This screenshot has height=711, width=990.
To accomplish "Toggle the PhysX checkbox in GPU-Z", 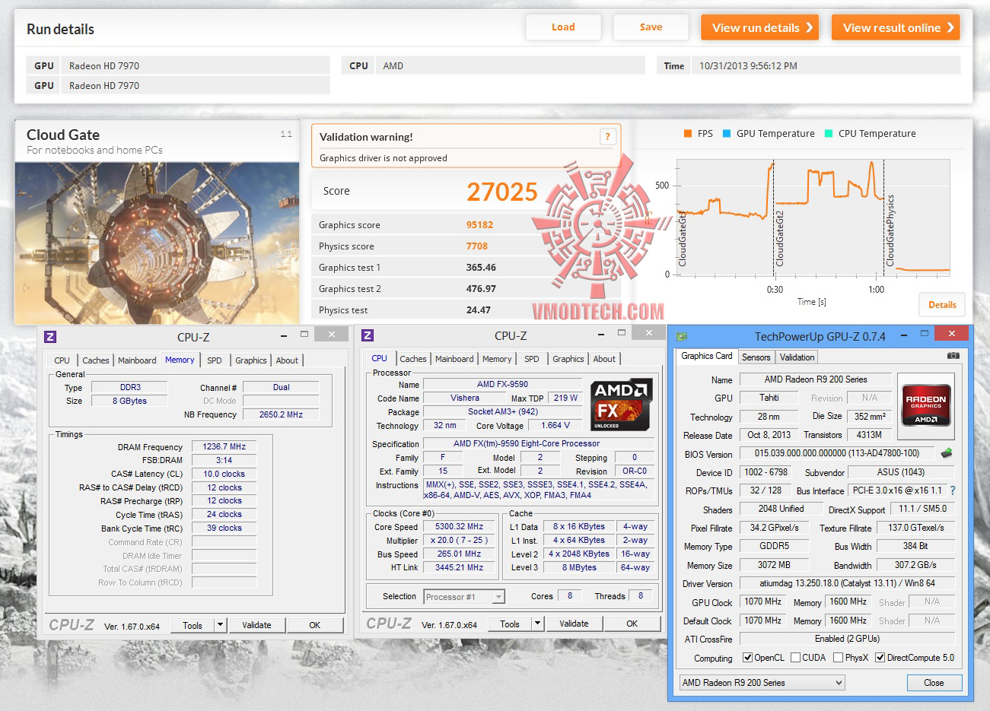I will 838,658.
